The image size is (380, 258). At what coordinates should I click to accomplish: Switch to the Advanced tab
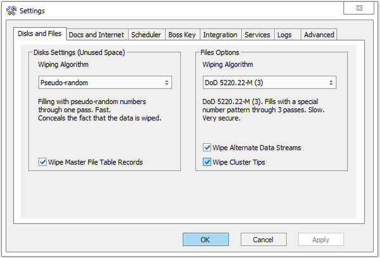[319, 35]
